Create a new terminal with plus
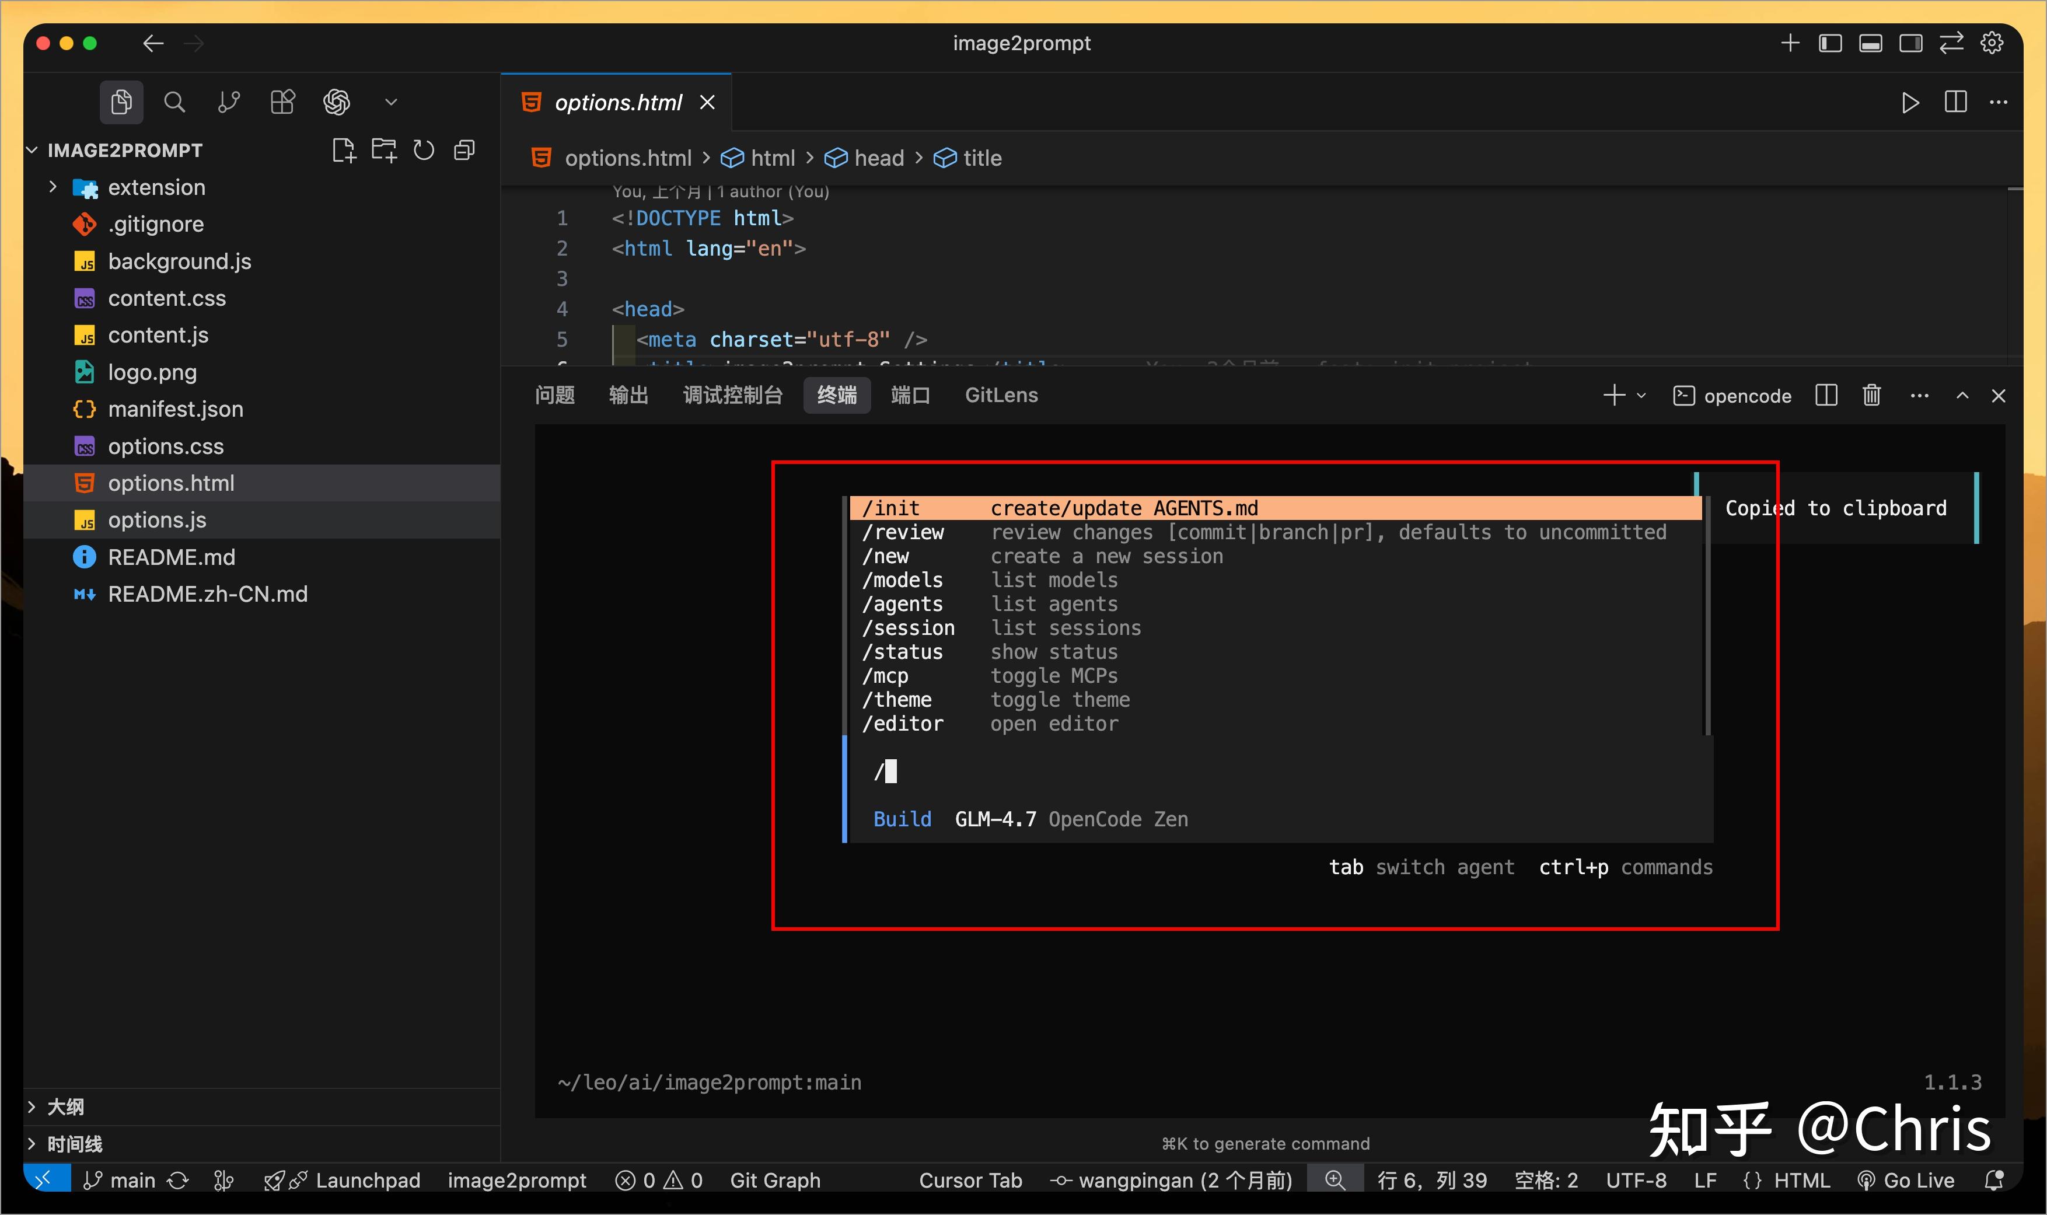This screenshot has height=1215, width=2047. [1614, 396]
